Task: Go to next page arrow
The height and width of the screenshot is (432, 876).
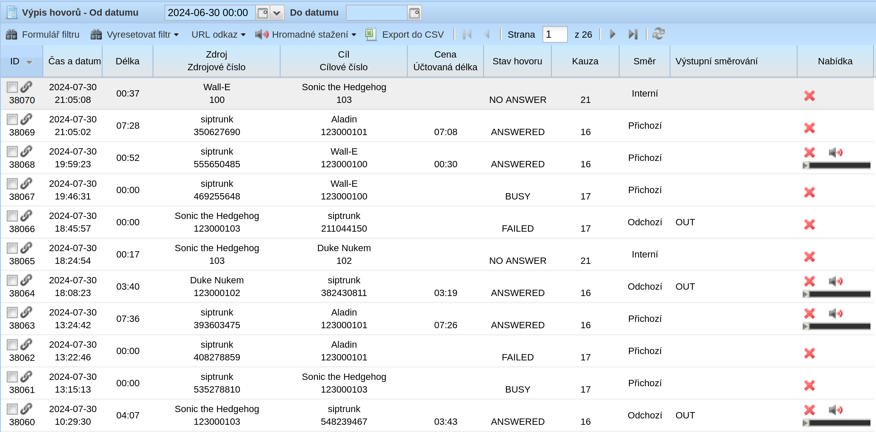Action: pos(612,34)
